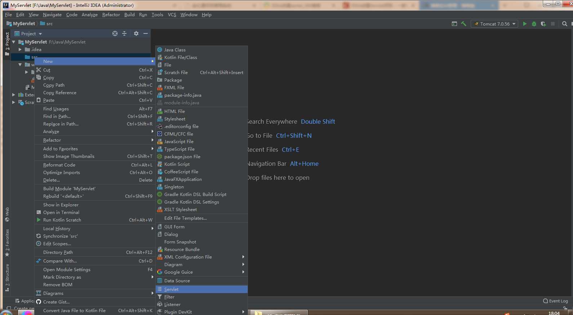The image size is (573, 315).
Task: Click Open in Terminal entry
Action: (94, 213)
